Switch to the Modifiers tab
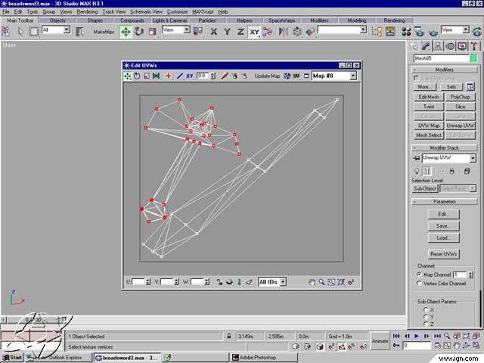Screen dimensions: 484x363 pos(319,20)
